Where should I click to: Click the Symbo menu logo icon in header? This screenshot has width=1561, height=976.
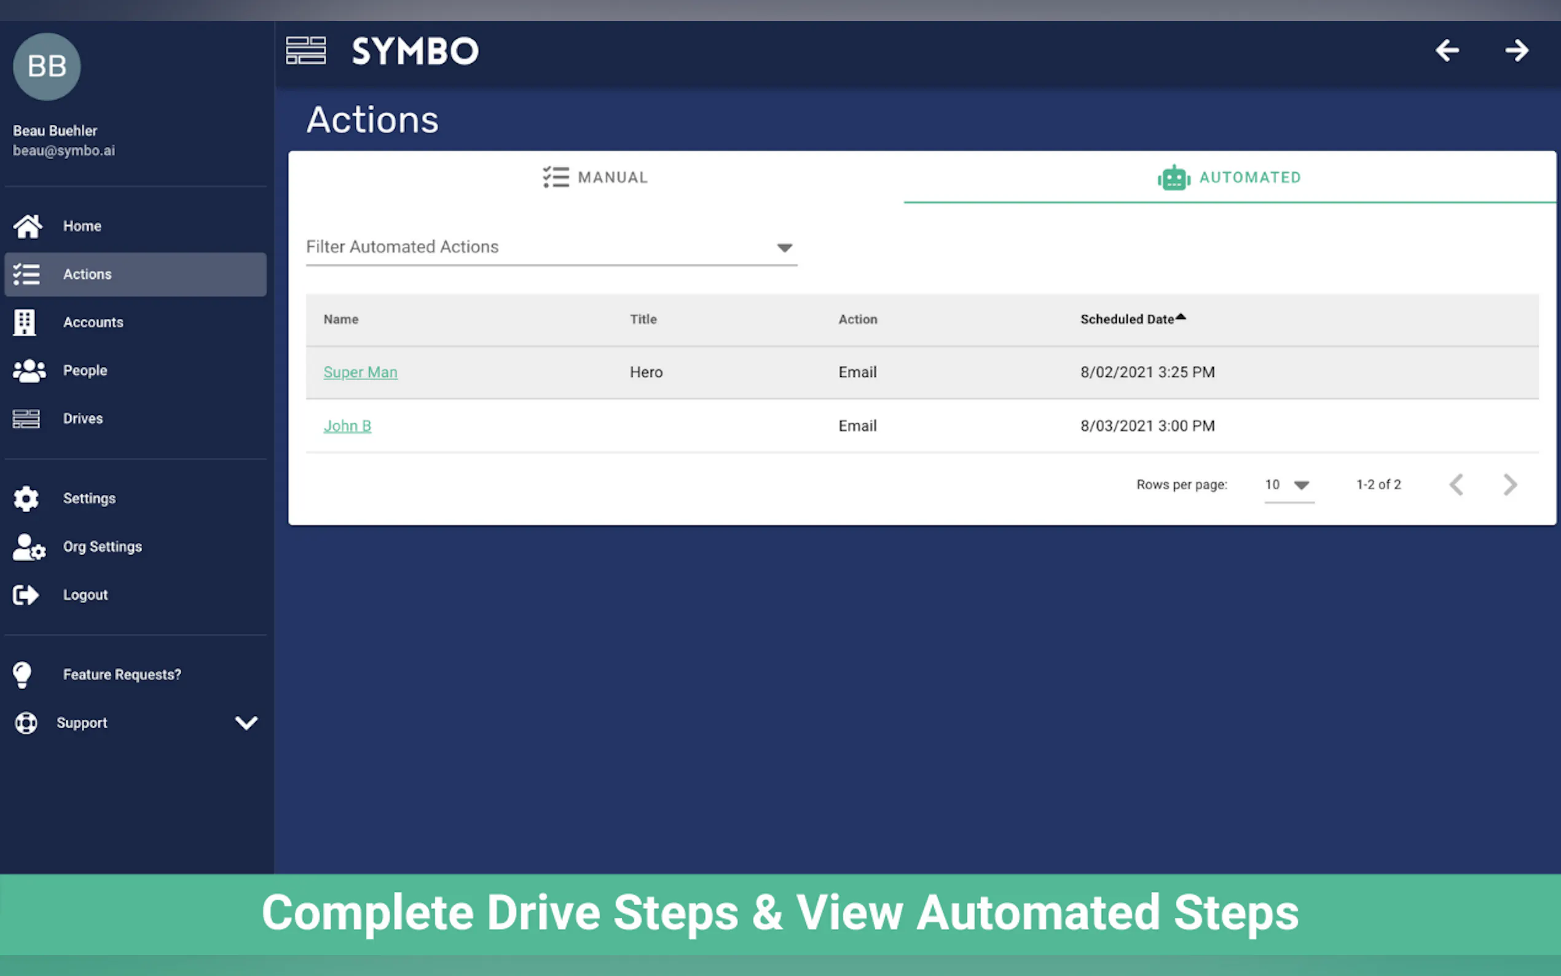click(306, 50)
